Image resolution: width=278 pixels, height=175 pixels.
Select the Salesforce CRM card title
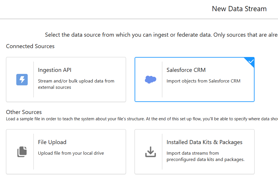(186, 70)
